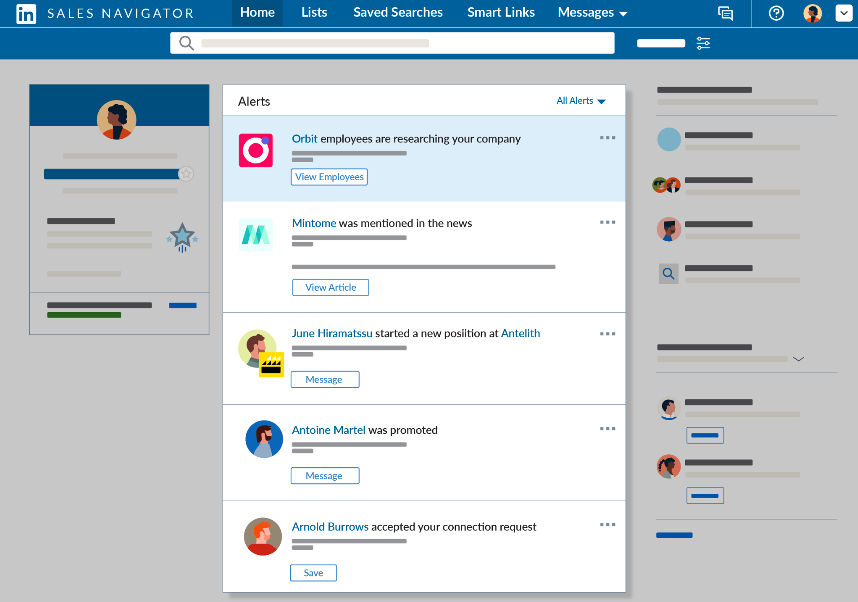Click the blue link at profile card bottom
This screenshot has height=602, width=858.
[x=182, y=305]
